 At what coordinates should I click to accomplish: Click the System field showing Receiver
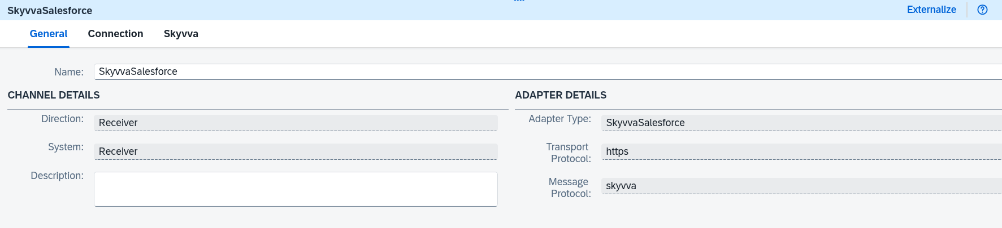[x=296, y=151]
